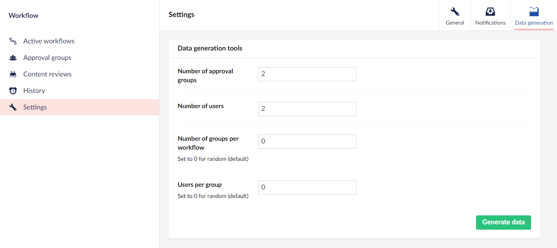
Task: Focus the Number of approval groups field
Action: (307, 74)
